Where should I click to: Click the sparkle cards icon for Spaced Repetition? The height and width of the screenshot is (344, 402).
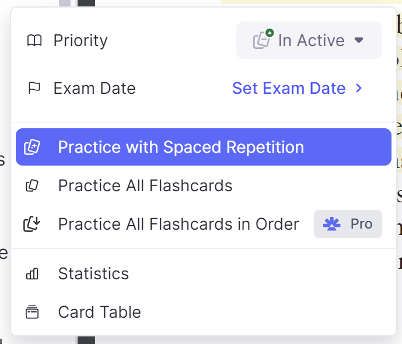[x=32, y=147]
